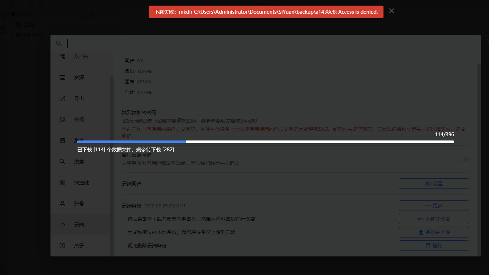The width and height of the screenshot is (489, 275).
Task: Click the square icon in top toolbar
Action: click(x=32, y=5)
